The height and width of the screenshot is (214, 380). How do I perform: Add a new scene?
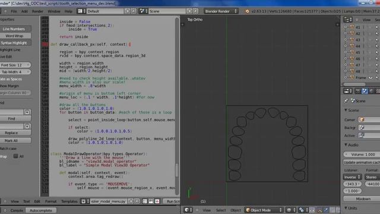[189, 11]
